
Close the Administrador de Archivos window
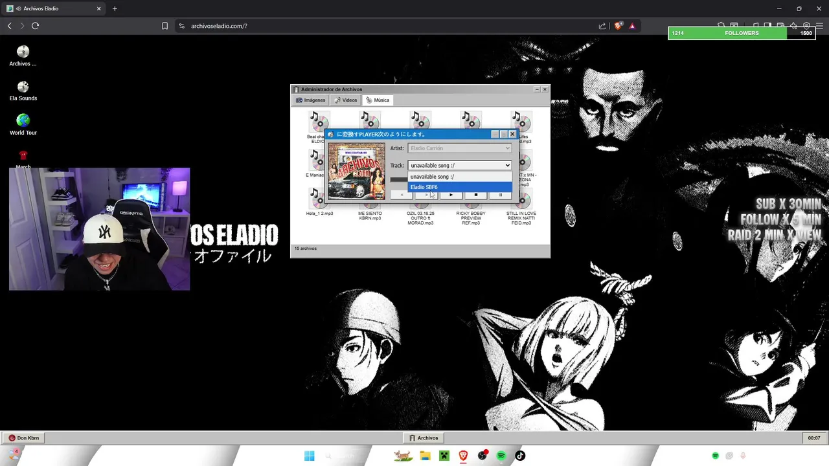(x=545, y=89)
